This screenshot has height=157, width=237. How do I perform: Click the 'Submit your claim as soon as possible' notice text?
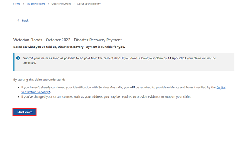(120, 61)
